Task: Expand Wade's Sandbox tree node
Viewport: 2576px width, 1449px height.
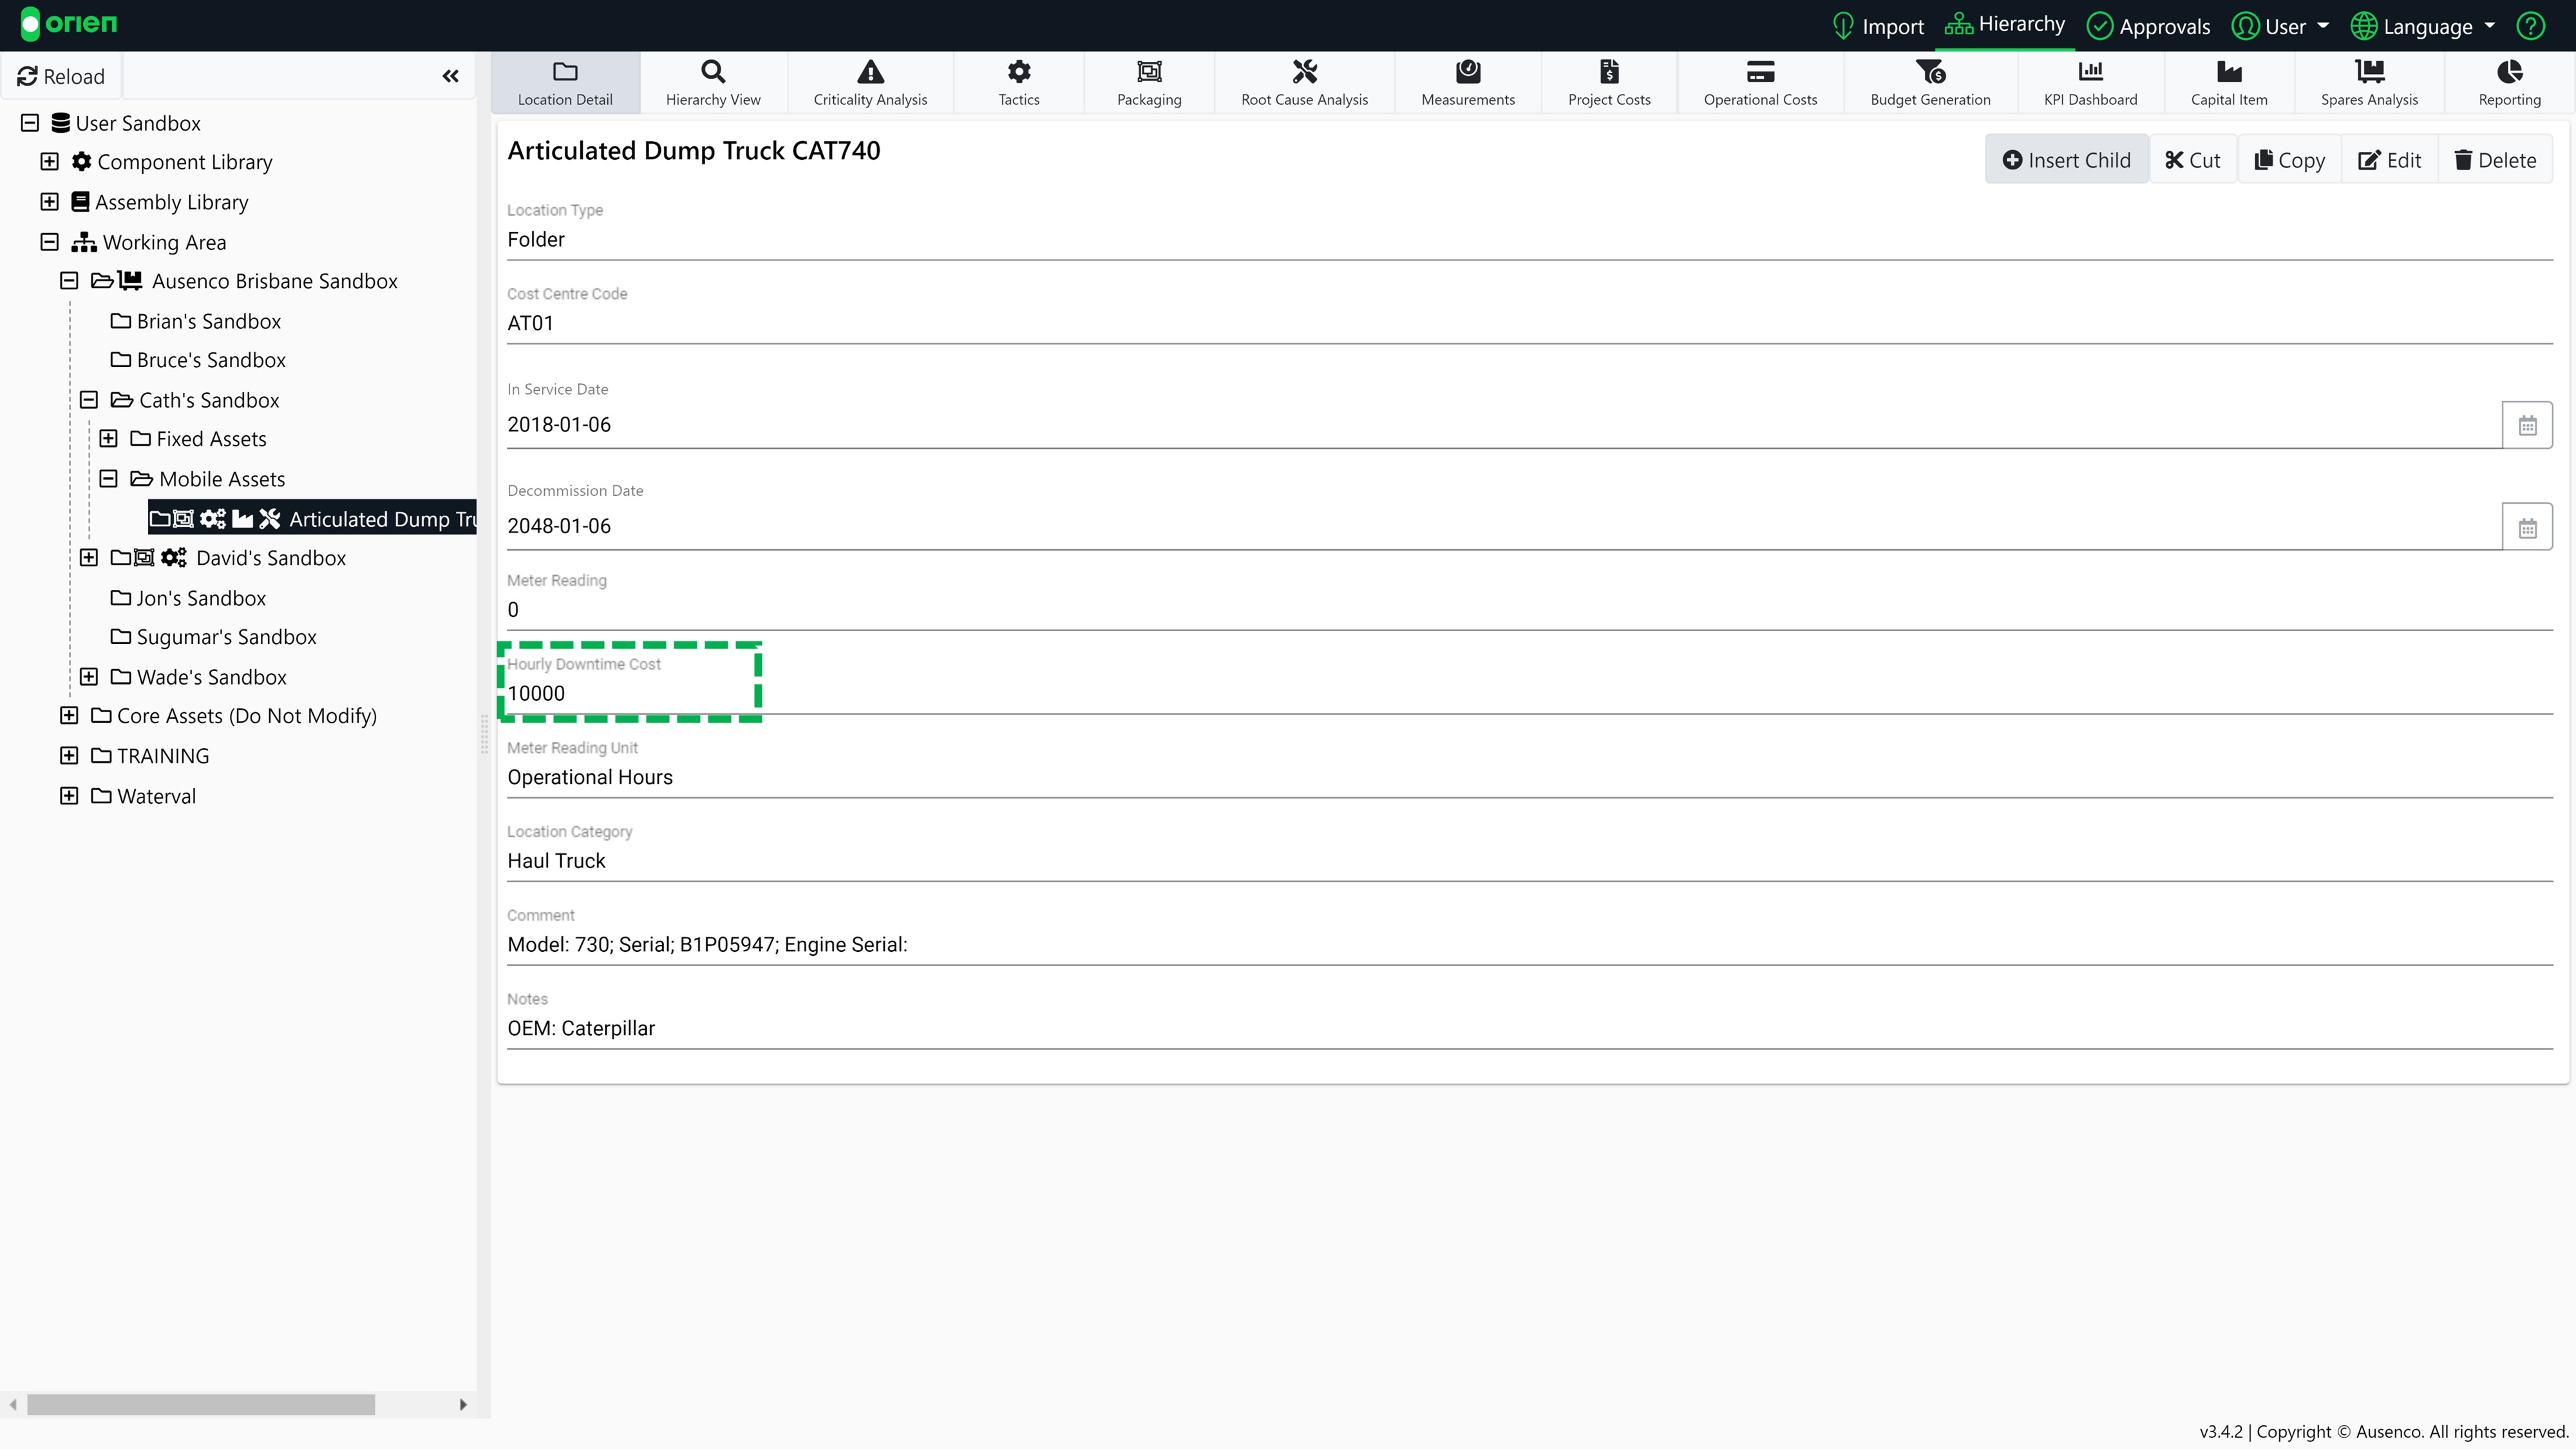Action: click(89, 677)
